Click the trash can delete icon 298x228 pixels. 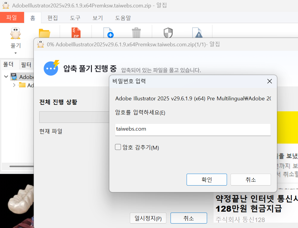point(136,33)
